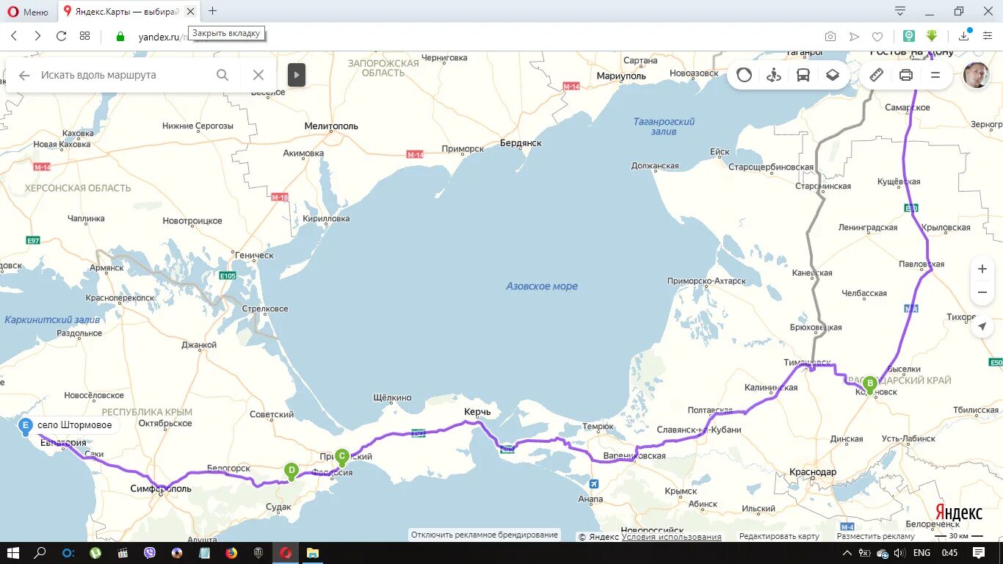
Task: Open the user profile avatar
Action: (x=976, y=75)
